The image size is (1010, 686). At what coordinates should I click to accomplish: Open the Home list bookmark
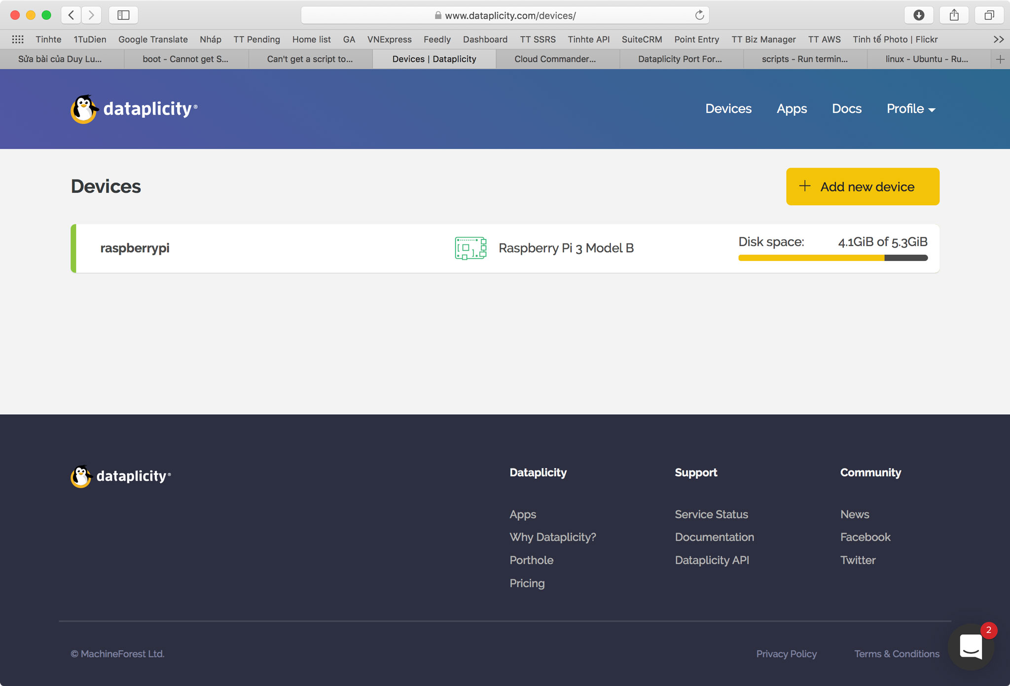[x=311, y=39]
